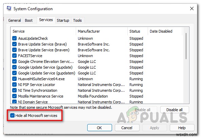The image size is (201, 138).
Task: Toggle NI PSP Service Locator checkbox
Action: [14, 85]
